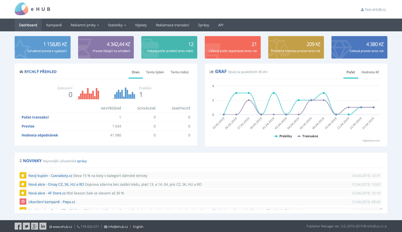Click the 778 050 077 phone number
The width and height of the screenshot is (402, 232).
pyautogui.click(x=90, y=227)
